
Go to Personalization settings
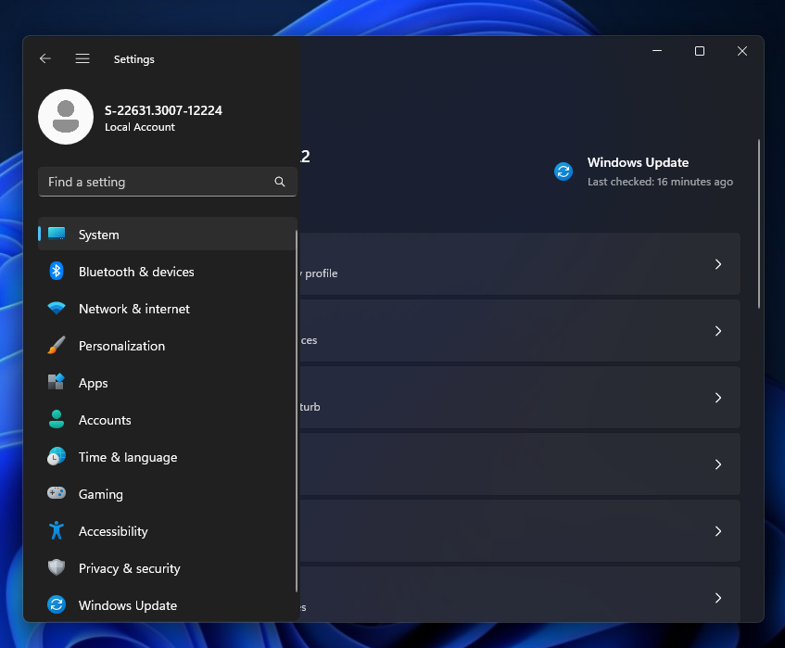pos(168,346)
